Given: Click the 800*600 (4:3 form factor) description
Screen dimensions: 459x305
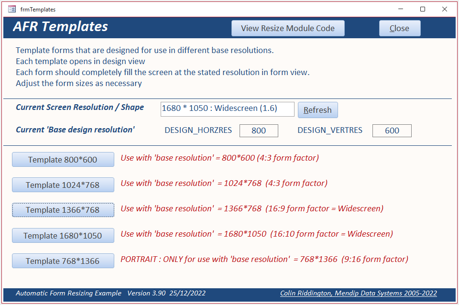Looking at the screenshot, I should (219, 158).
